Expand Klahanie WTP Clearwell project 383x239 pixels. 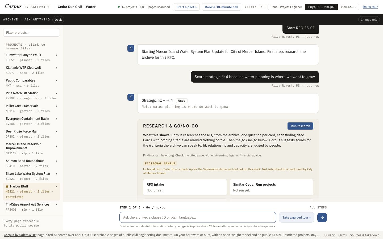point(31,70)
